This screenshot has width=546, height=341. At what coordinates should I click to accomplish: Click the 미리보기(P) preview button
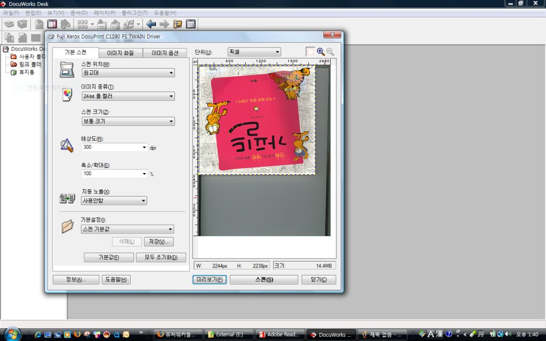click(210, 279)
